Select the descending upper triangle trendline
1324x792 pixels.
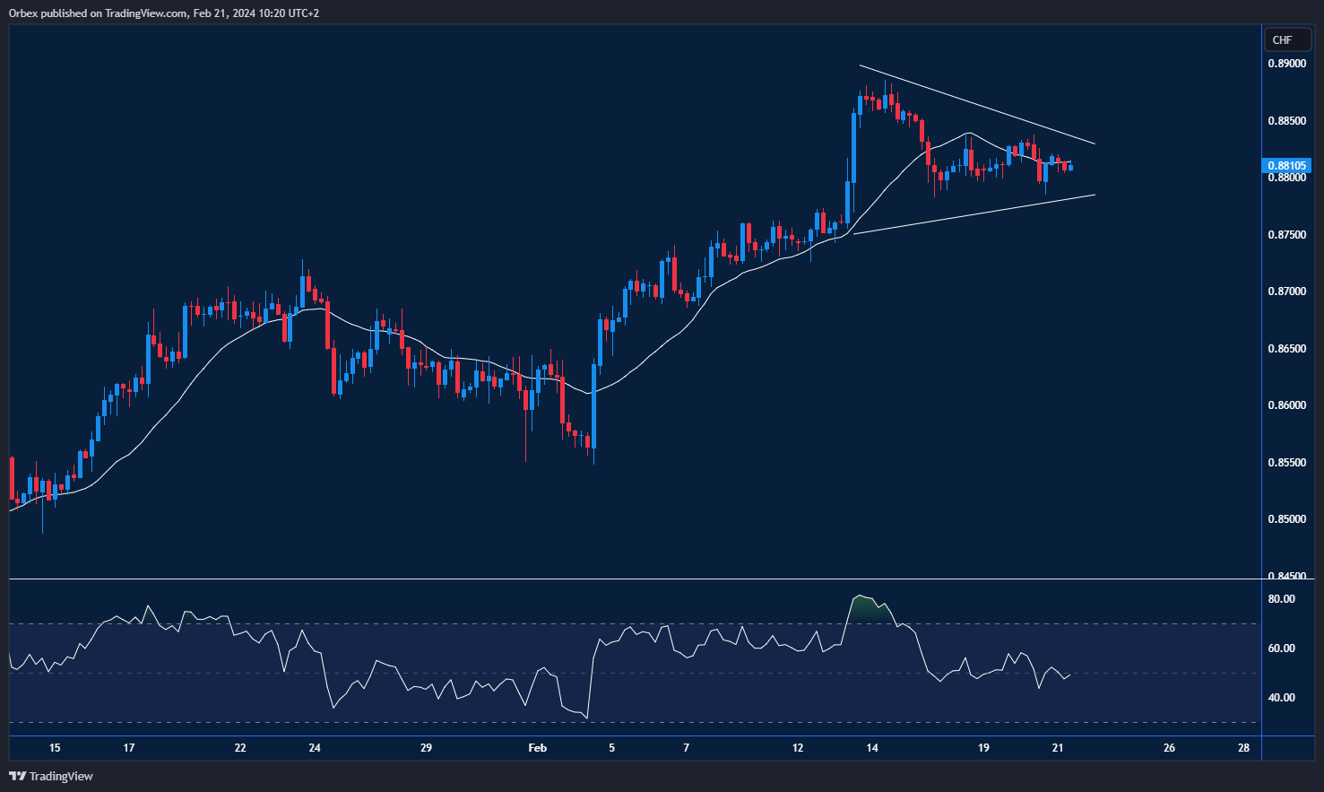click(977, 104)
